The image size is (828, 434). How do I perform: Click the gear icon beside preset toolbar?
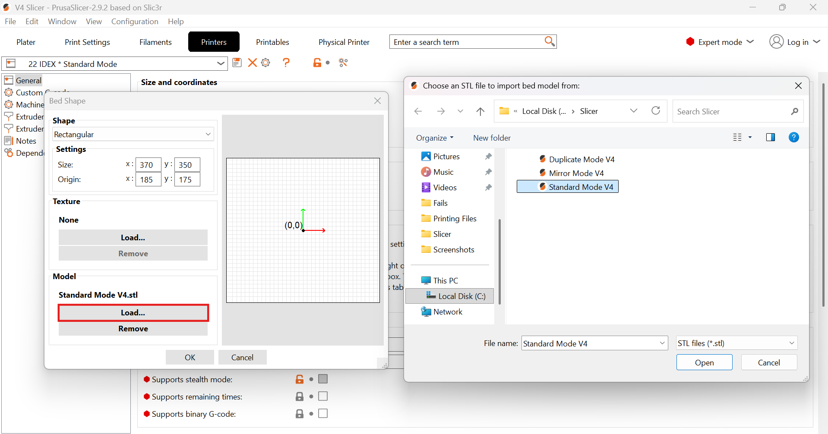[x=266, y=63]
